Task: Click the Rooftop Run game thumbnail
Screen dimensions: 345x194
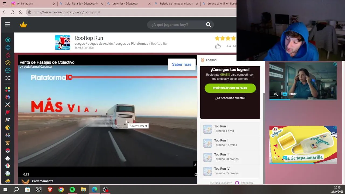Action: [x=63, y=43]
